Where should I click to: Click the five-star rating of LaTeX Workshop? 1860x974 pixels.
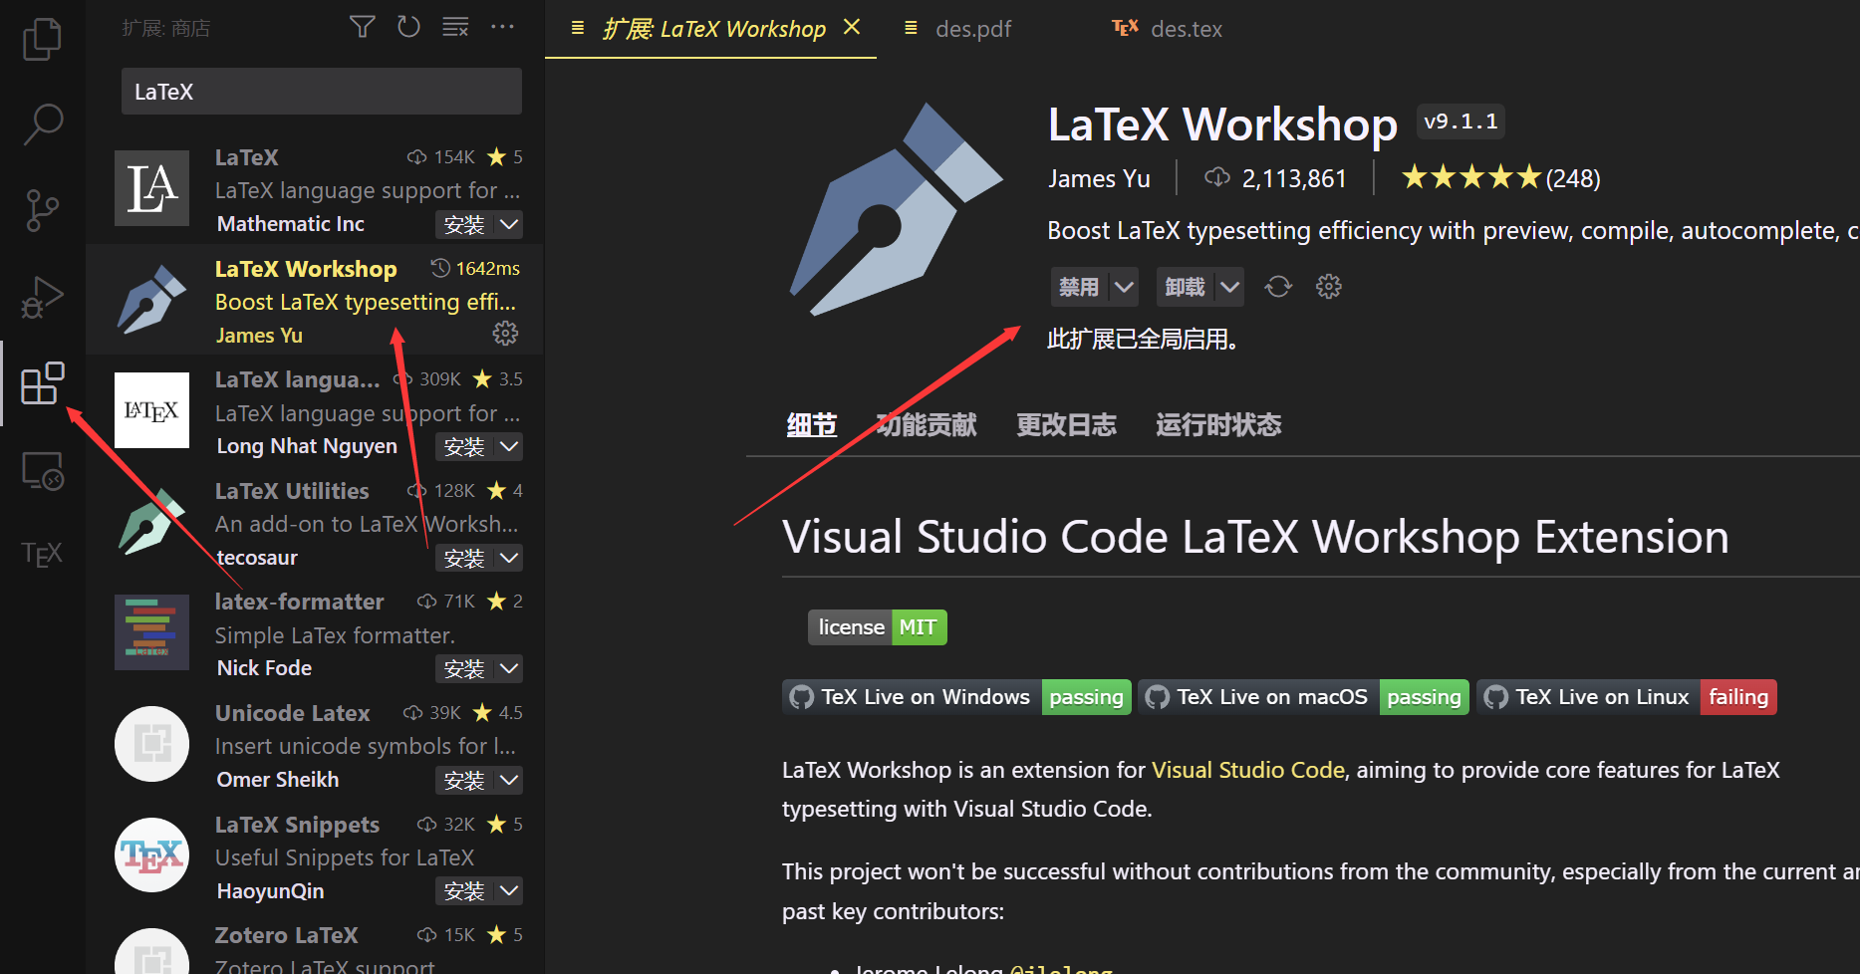tap(1470, 178)
